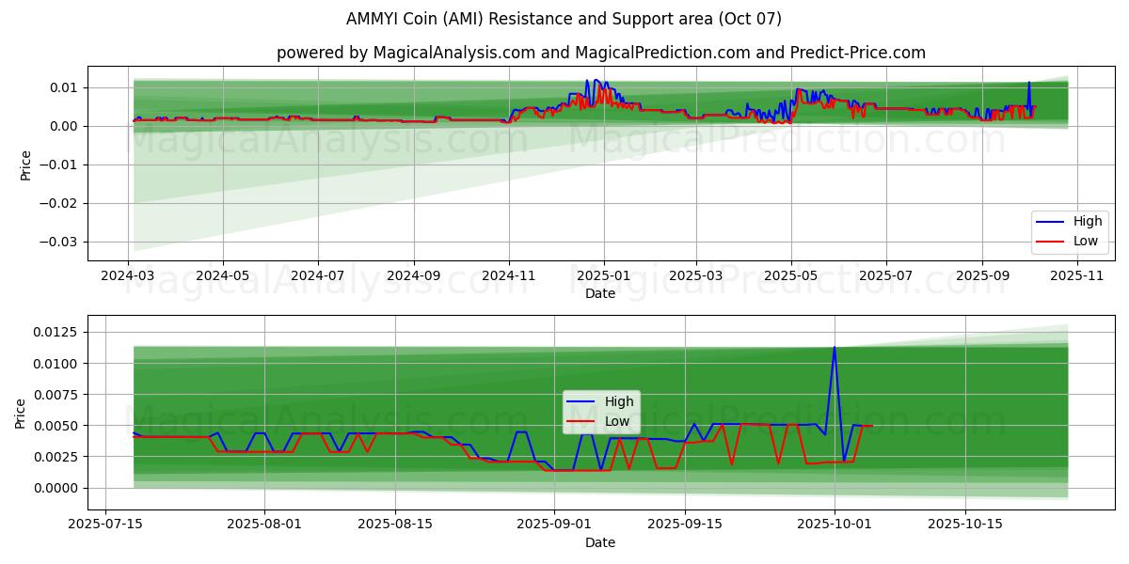
Task: Click the 2025-10-15 date tick label
Action: pyautogui.click(x=965, y=525)
